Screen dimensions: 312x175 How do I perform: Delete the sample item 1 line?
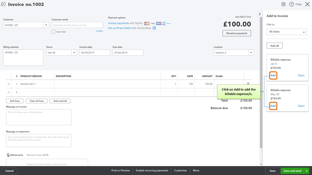248,84
